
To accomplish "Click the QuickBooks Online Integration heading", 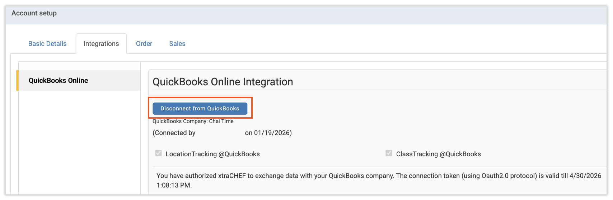I will click(x=223, y=82).
